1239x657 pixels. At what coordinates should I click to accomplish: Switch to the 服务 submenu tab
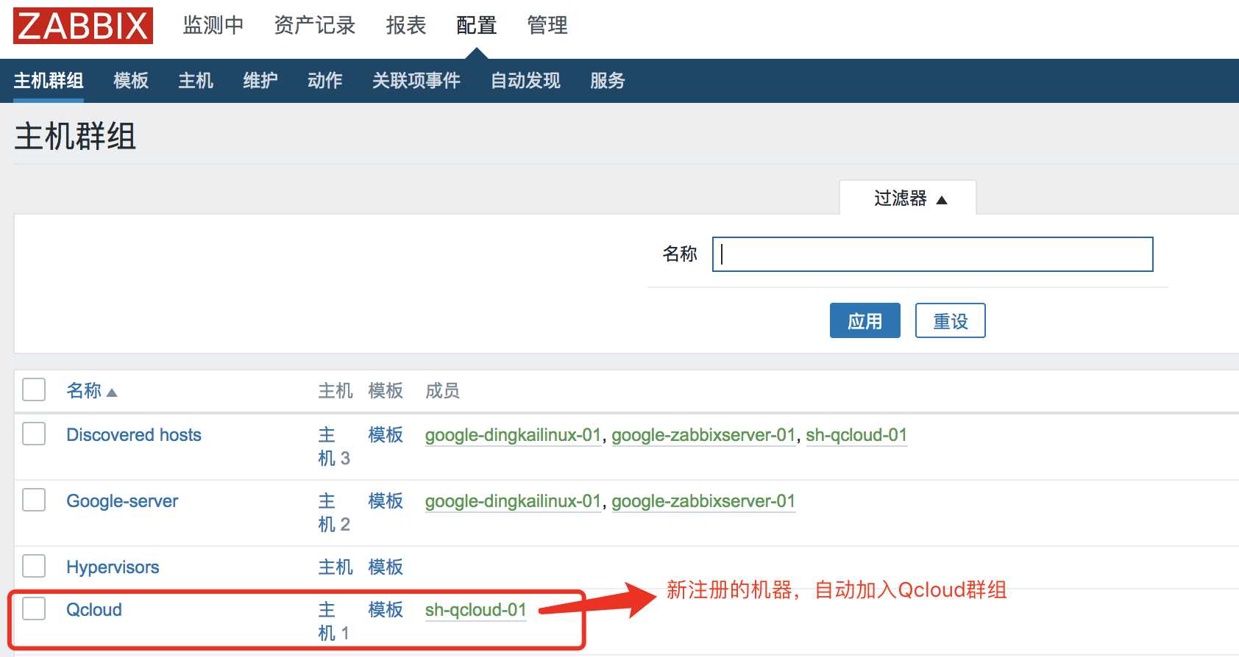pyautogui.click(x=608, y=80)
